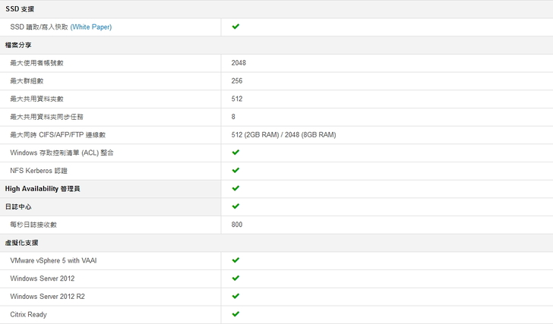Click the NFS Kerberos checkmark icon

pyautogui.click(x=235, y=171)
